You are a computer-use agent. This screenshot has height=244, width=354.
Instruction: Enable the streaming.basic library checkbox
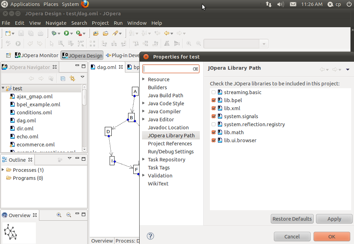[214, 92]
